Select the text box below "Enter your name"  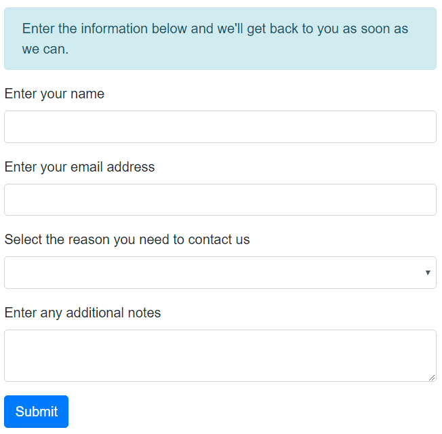click(220, 127)
